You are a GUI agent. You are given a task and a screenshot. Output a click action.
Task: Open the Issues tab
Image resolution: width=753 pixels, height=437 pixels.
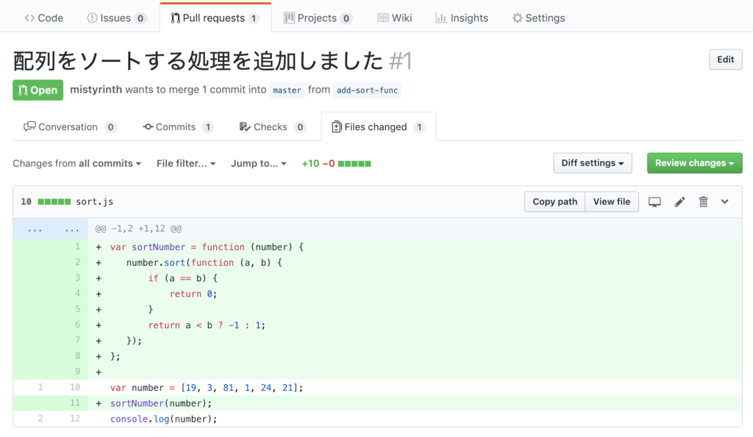tap(117, 18)
